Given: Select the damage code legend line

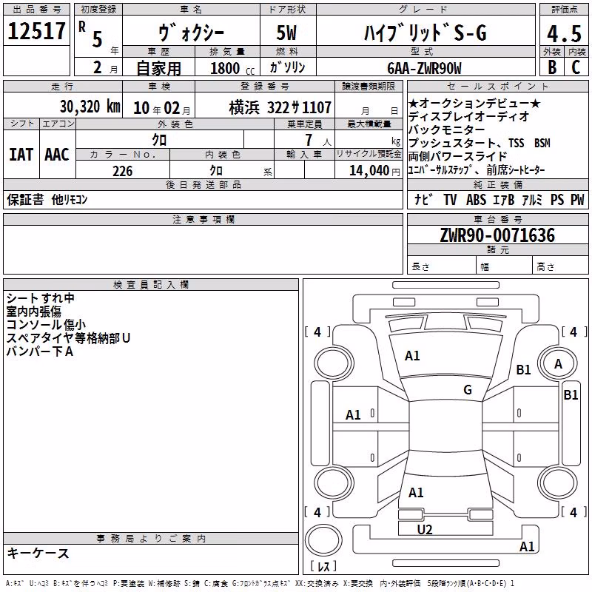Looking at the screenshot, I should pos(260,583).
